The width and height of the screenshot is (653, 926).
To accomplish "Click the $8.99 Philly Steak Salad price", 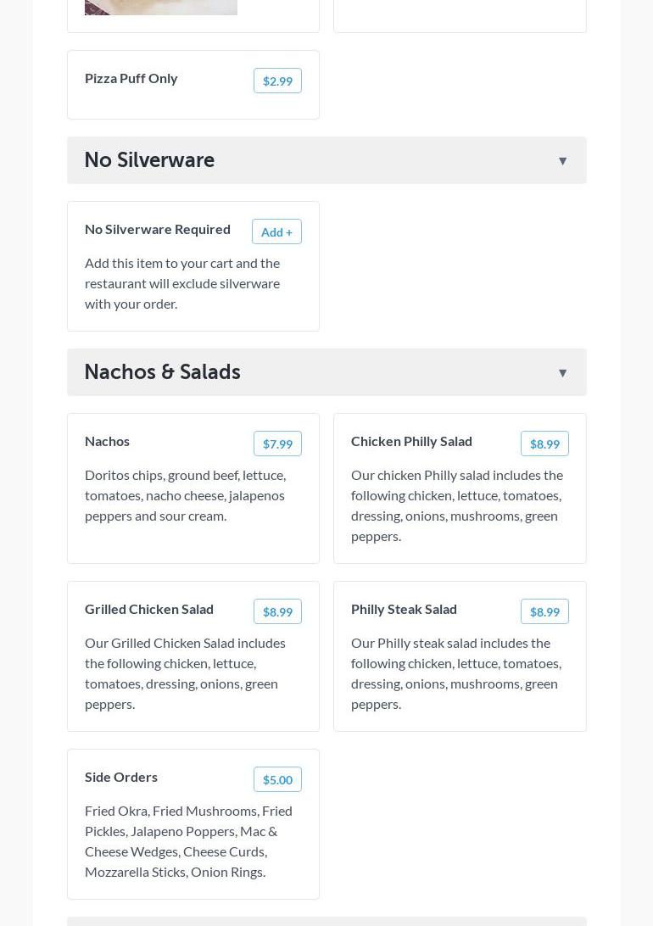I will [x=544, y=611].
